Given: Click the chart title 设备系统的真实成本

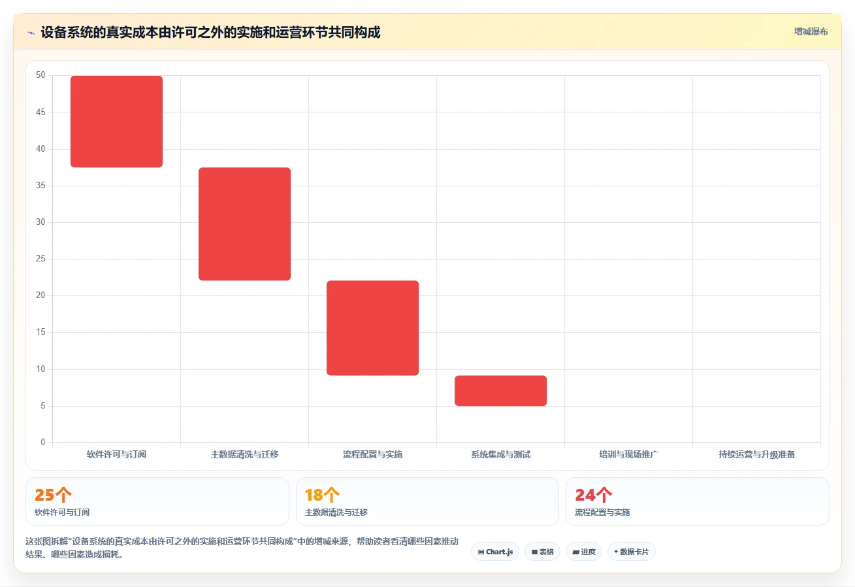Looking at the screenshot, I should point(210,32).
